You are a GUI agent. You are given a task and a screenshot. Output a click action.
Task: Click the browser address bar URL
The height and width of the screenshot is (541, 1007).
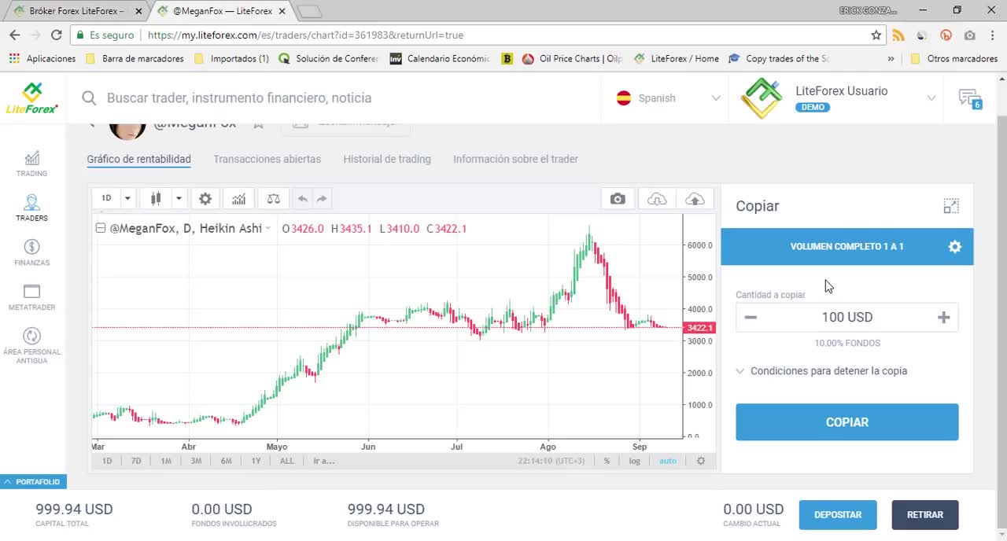(x=305, y=35)
